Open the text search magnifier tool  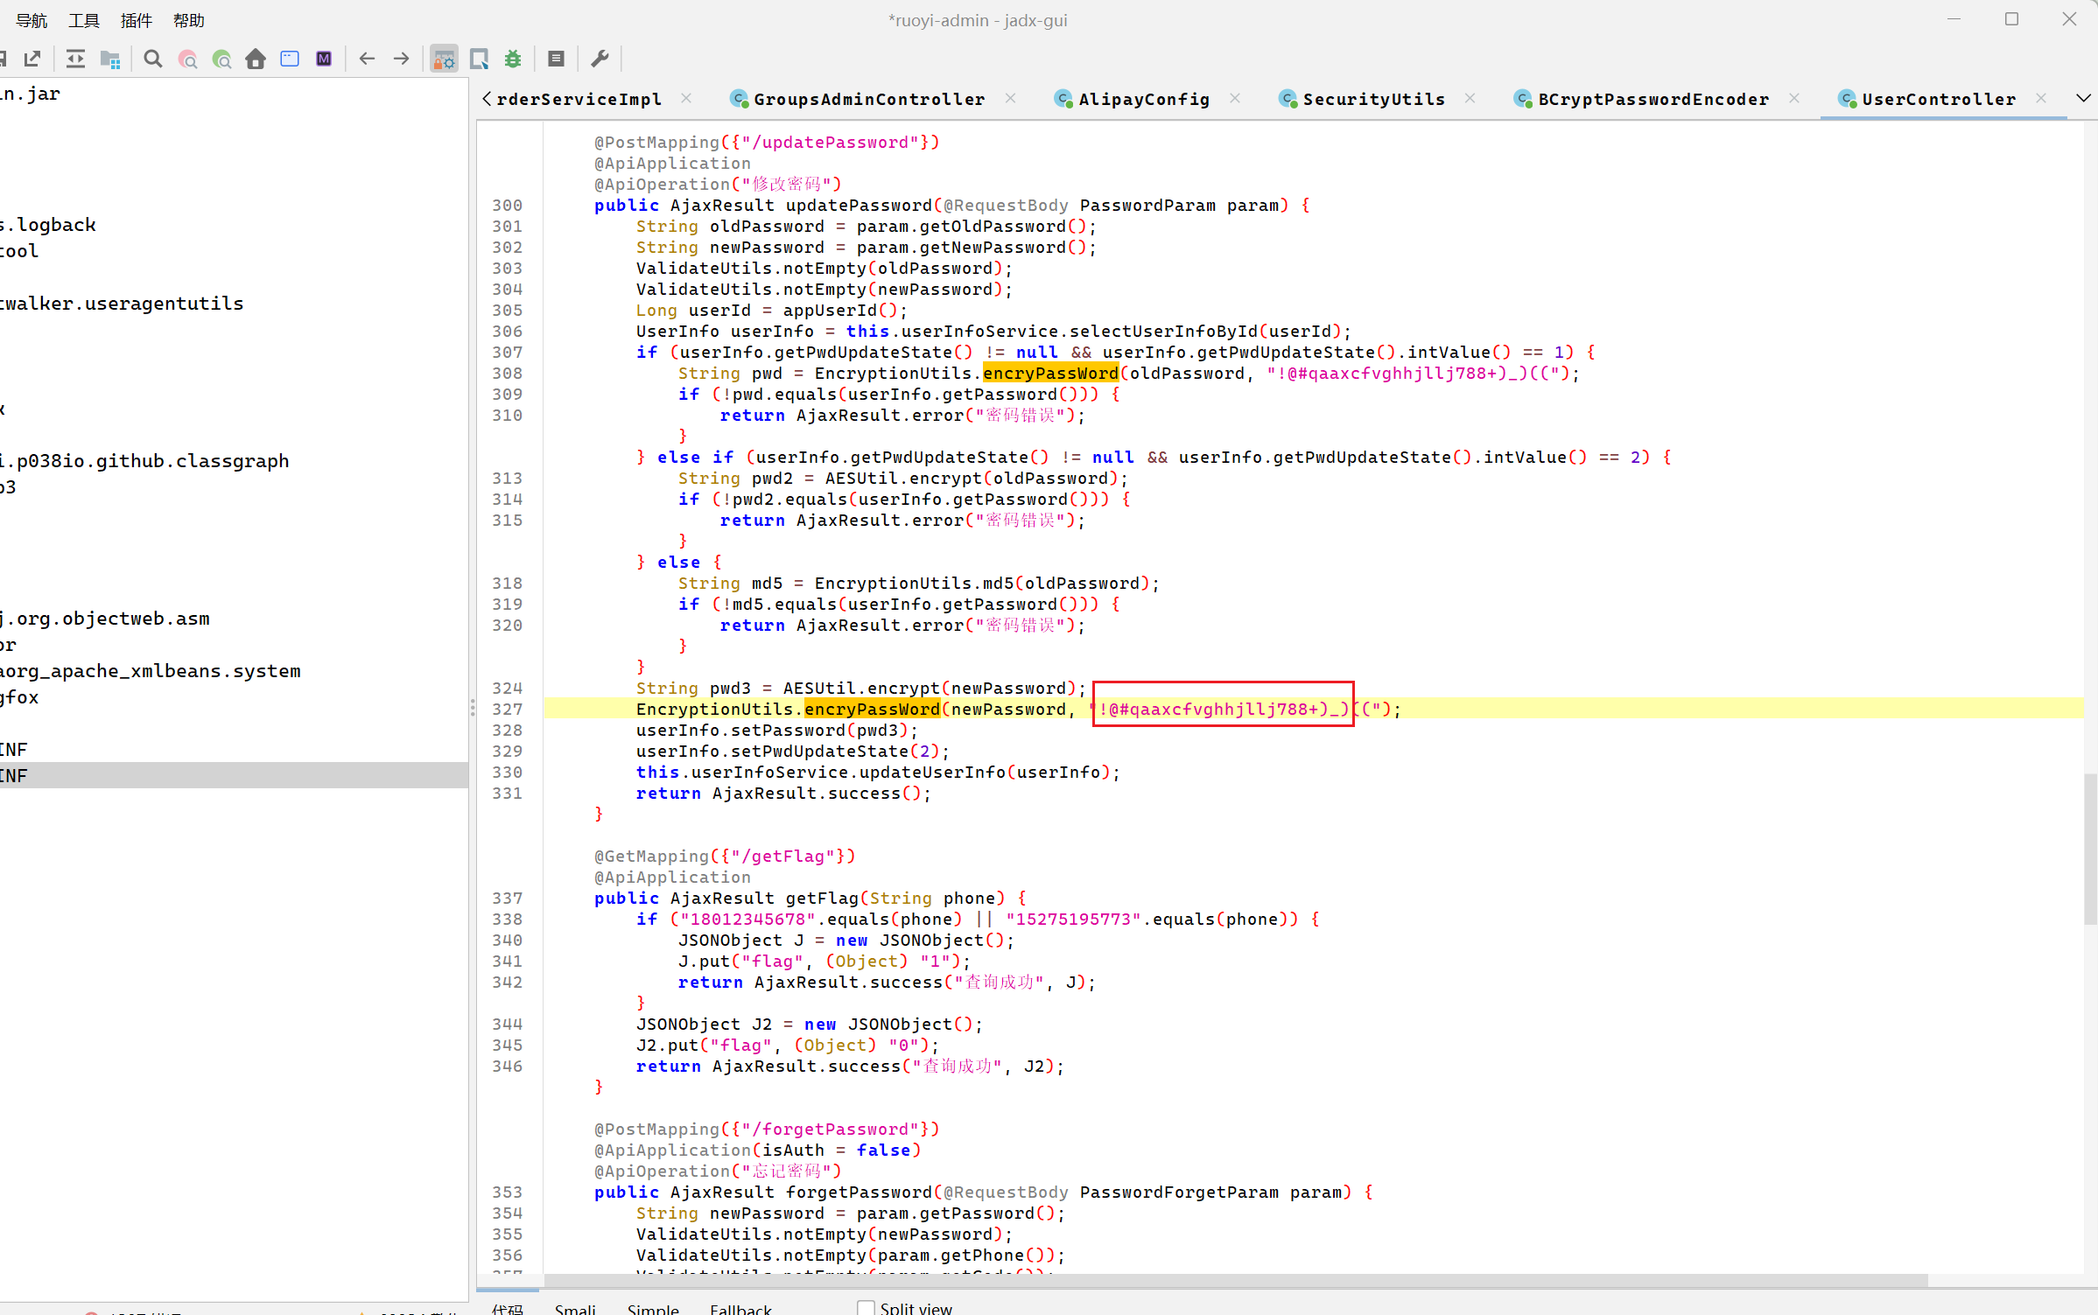click(x=153, y=59)
